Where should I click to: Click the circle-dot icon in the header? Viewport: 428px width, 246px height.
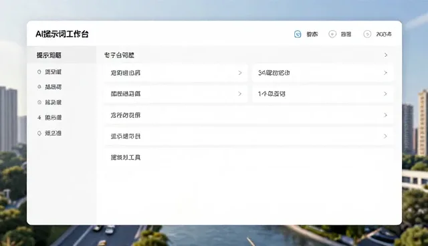(x=332, y=34)
